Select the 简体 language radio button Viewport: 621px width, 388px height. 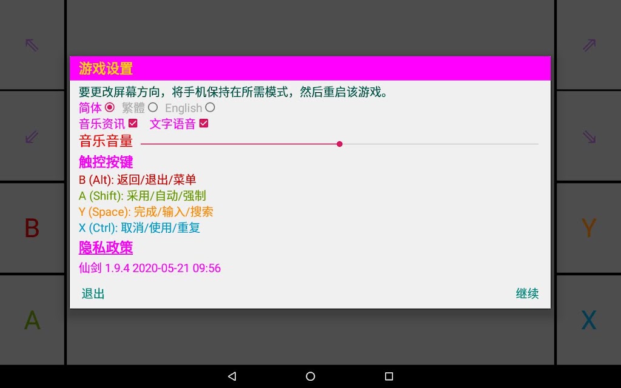tap(110, 107)
